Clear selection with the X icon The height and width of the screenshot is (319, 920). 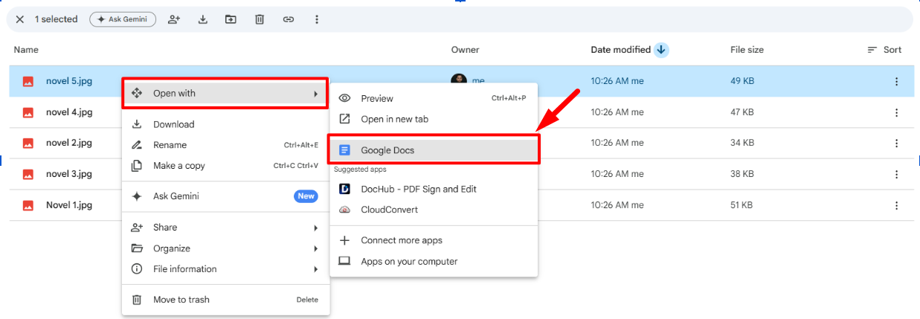[20, 19]
